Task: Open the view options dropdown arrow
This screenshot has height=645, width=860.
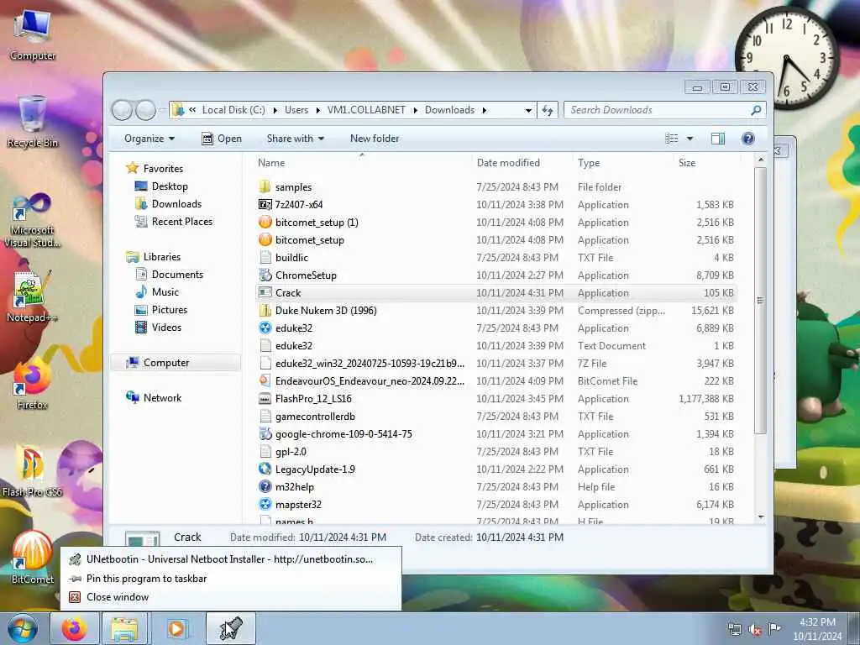Action: coord(690,139)
